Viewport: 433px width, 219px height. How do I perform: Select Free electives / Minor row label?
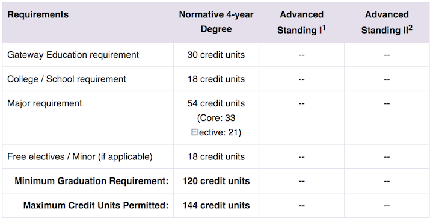80,156
